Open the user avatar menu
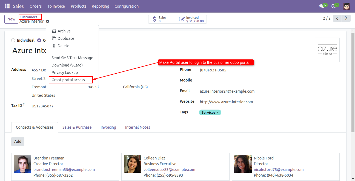 pos(347,6)
